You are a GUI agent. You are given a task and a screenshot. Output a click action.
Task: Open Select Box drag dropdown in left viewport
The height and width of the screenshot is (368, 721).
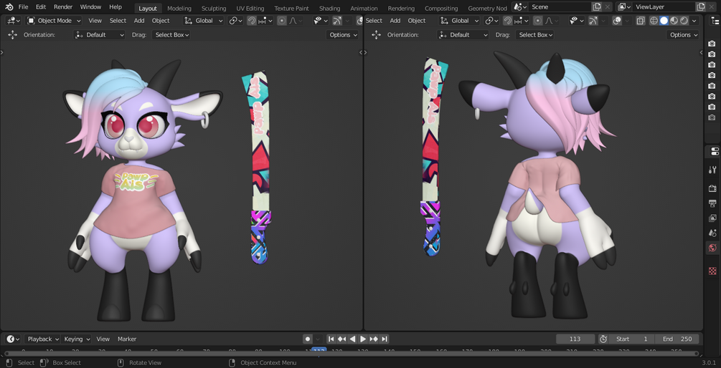pos(171,35)
